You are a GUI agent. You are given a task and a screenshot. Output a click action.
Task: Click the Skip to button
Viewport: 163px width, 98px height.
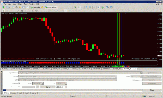click(x=48, y=87)
